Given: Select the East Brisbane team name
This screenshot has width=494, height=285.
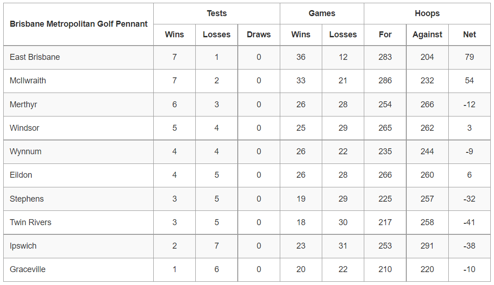Looking at the screenshot, I should 35,57.
